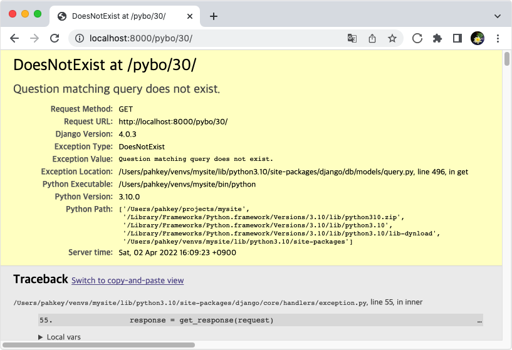512x350 pixels.
Task: Open the Extensions puzzle piece icon
Action: 437,38
